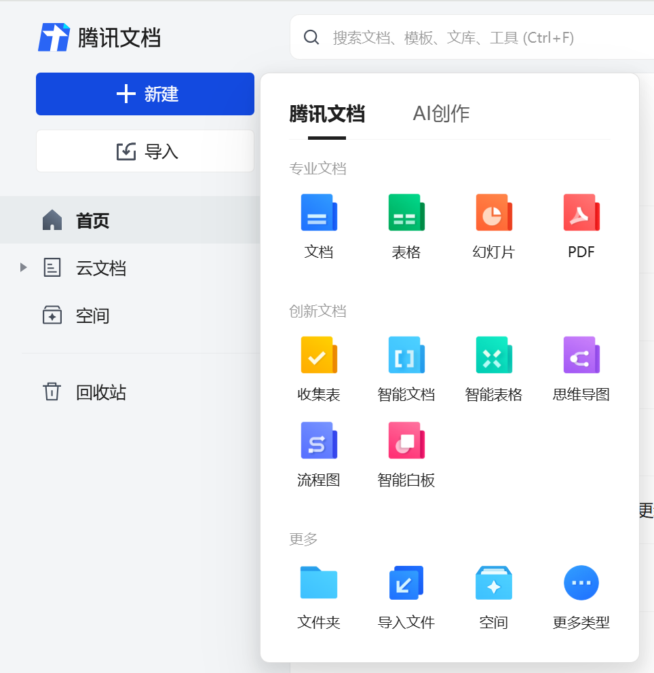
Task: Switch to the 腾讯文档 tab
Action: tap(327, 114)
